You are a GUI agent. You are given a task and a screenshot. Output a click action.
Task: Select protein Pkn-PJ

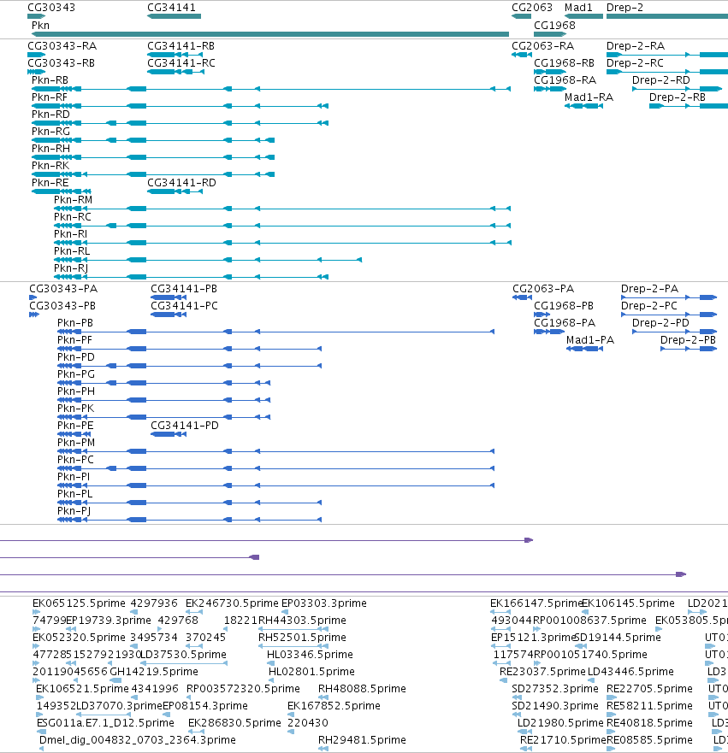pyautogui.click(x=189, y=520)
